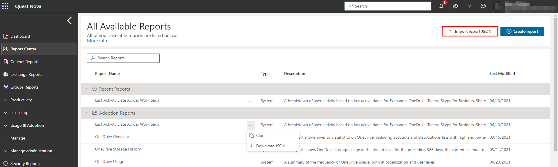Expand the Licensing sidebar group
This screenshot has width=558, height=167.
pyautogui.click(x=19, y=113)
